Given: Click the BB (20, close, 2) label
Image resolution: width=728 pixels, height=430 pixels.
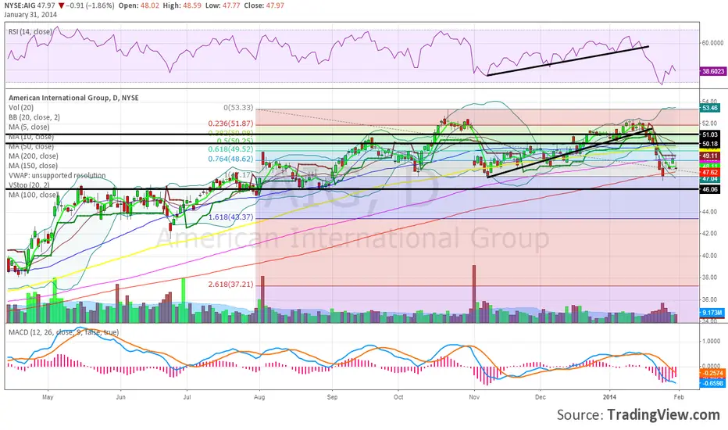Looking at the screenshot, I should tap(34, 117).
